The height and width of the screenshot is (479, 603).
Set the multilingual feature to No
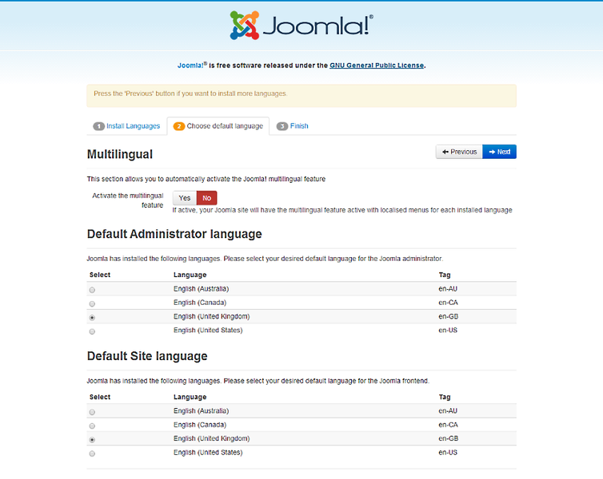206,198
